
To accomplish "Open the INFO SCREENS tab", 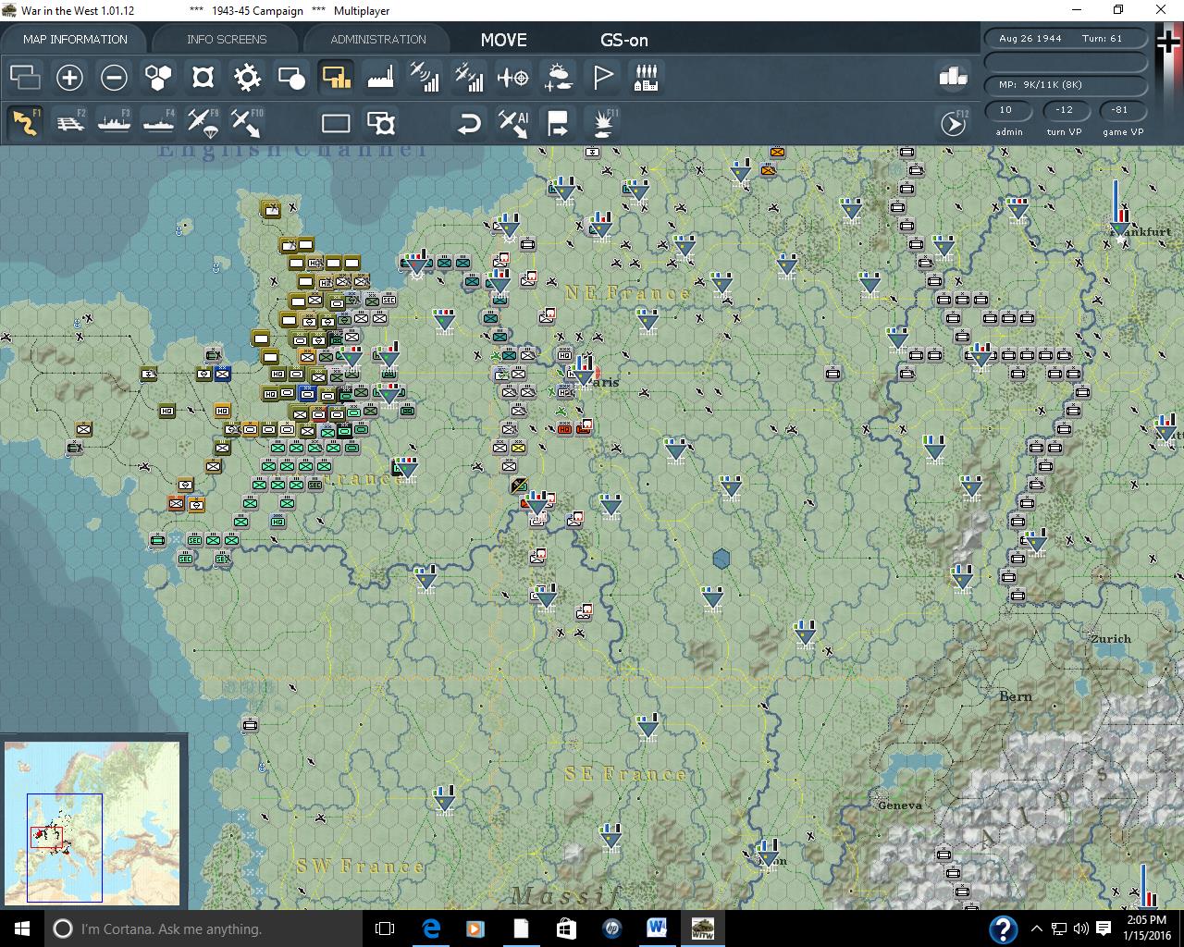I will click(227, 39).
